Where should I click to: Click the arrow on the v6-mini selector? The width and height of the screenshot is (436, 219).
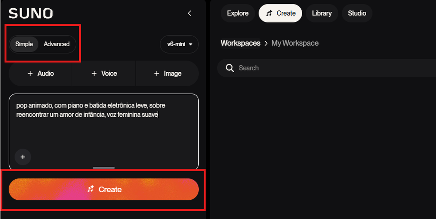(x=191, y=44)
